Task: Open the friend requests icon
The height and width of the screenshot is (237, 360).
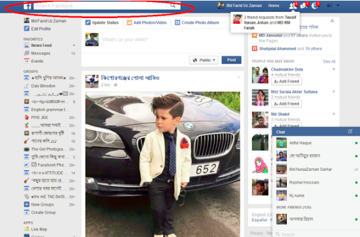Action: click(292, 6)
